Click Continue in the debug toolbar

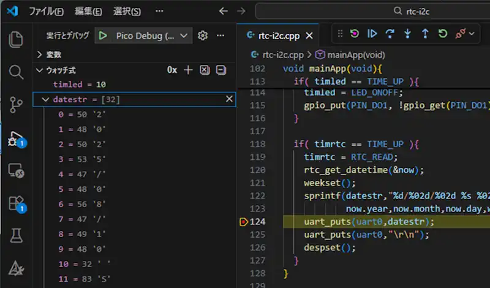click(x=372, y=34)
